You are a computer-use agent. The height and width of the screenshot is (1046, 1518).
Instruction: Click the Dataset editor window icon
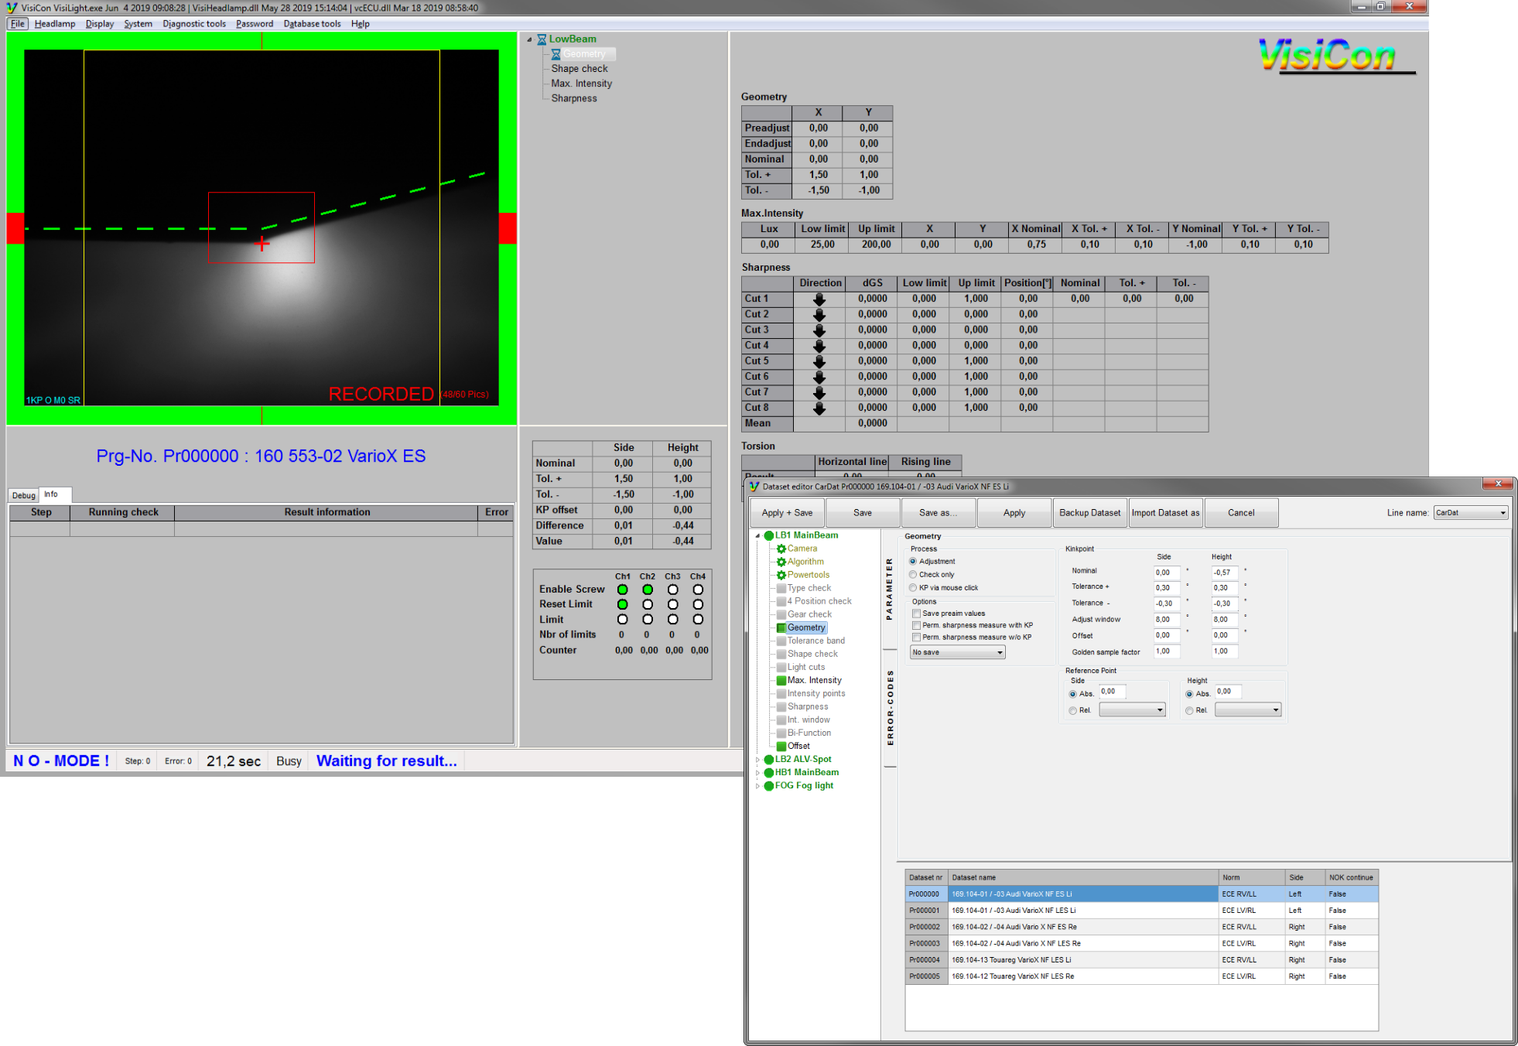point(754,487)
